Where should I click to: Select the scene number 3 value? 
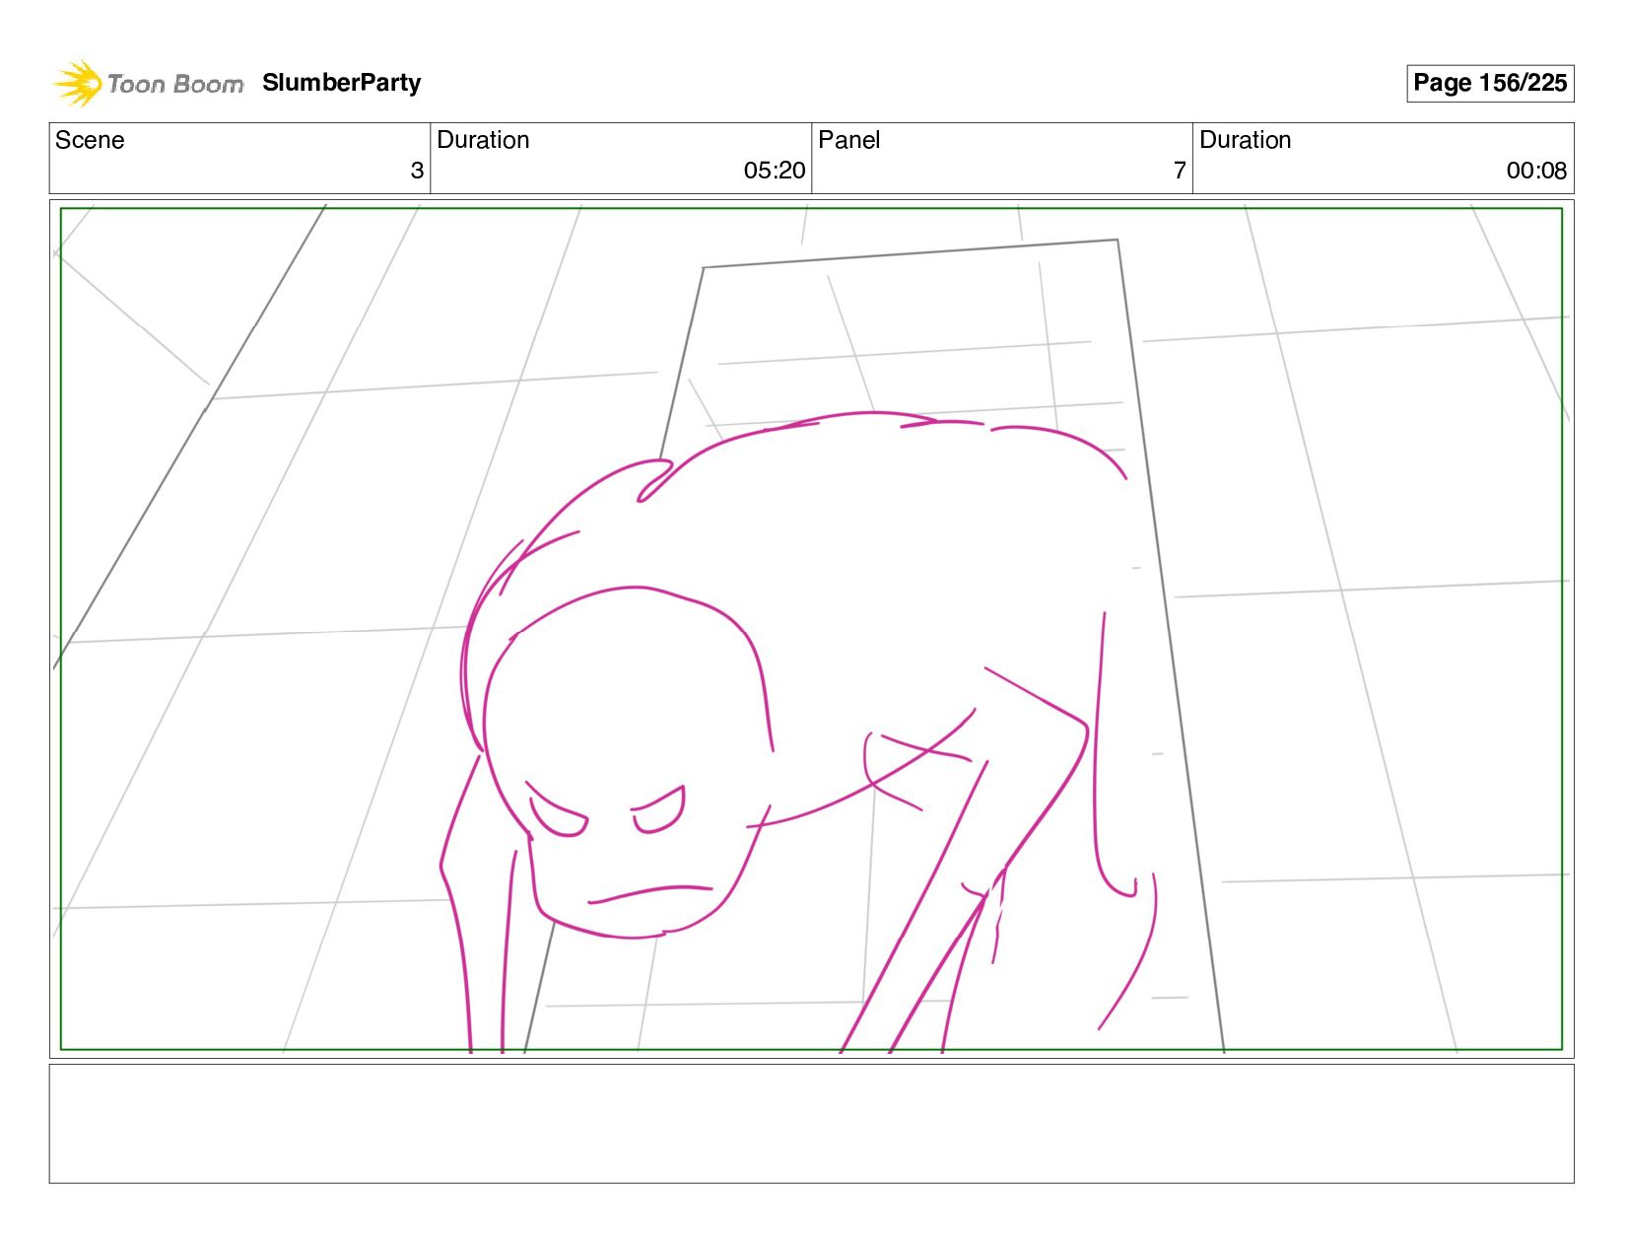pos(417,171)
